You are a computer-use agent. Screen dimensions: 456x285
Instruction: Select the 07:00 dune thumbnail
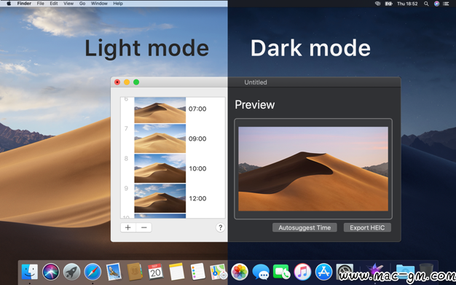(x=160, y=110)
